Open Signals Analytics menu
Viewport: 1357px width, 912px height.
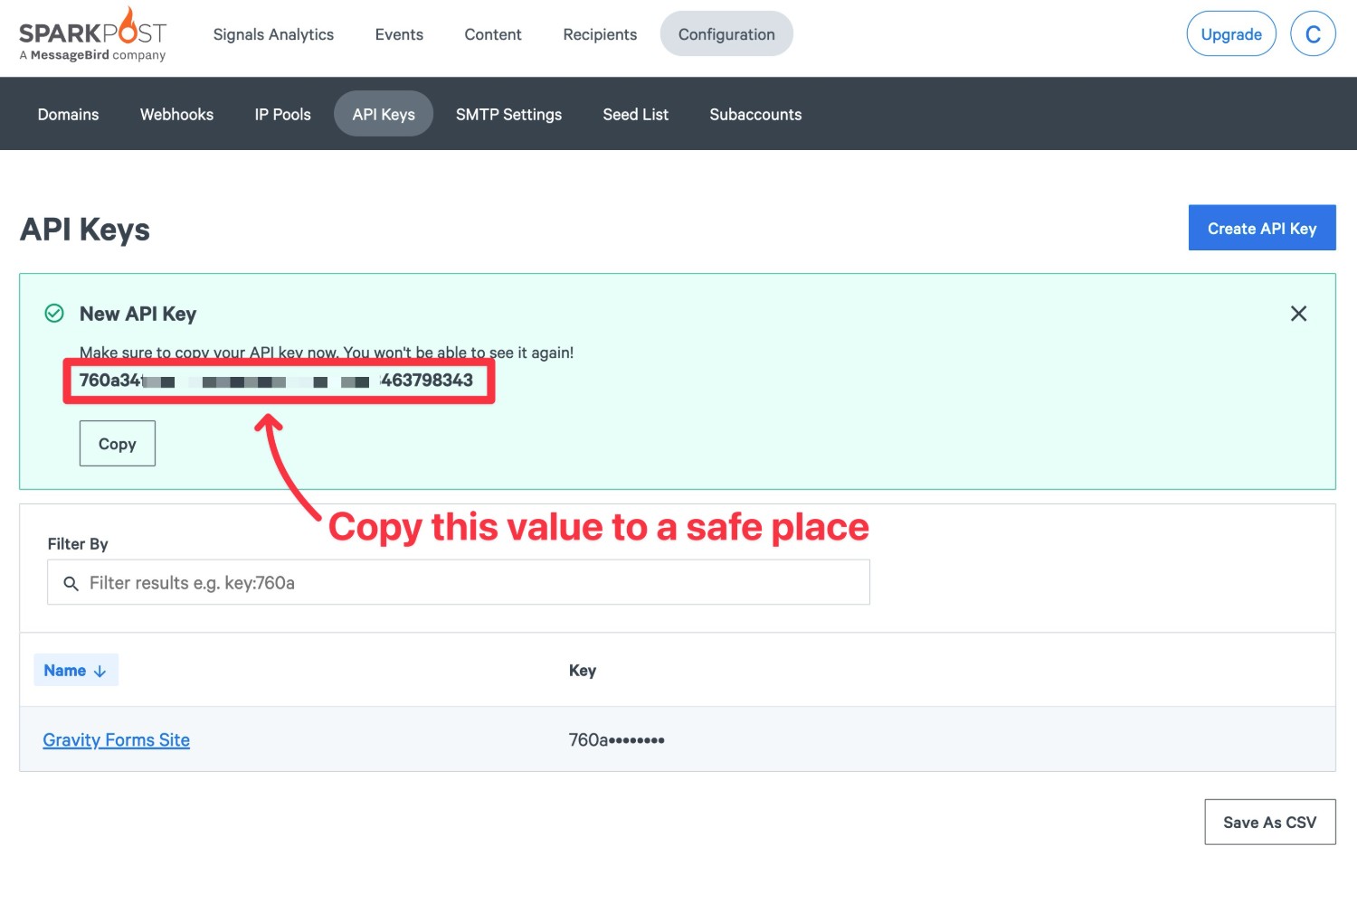[x=273, y=34]
